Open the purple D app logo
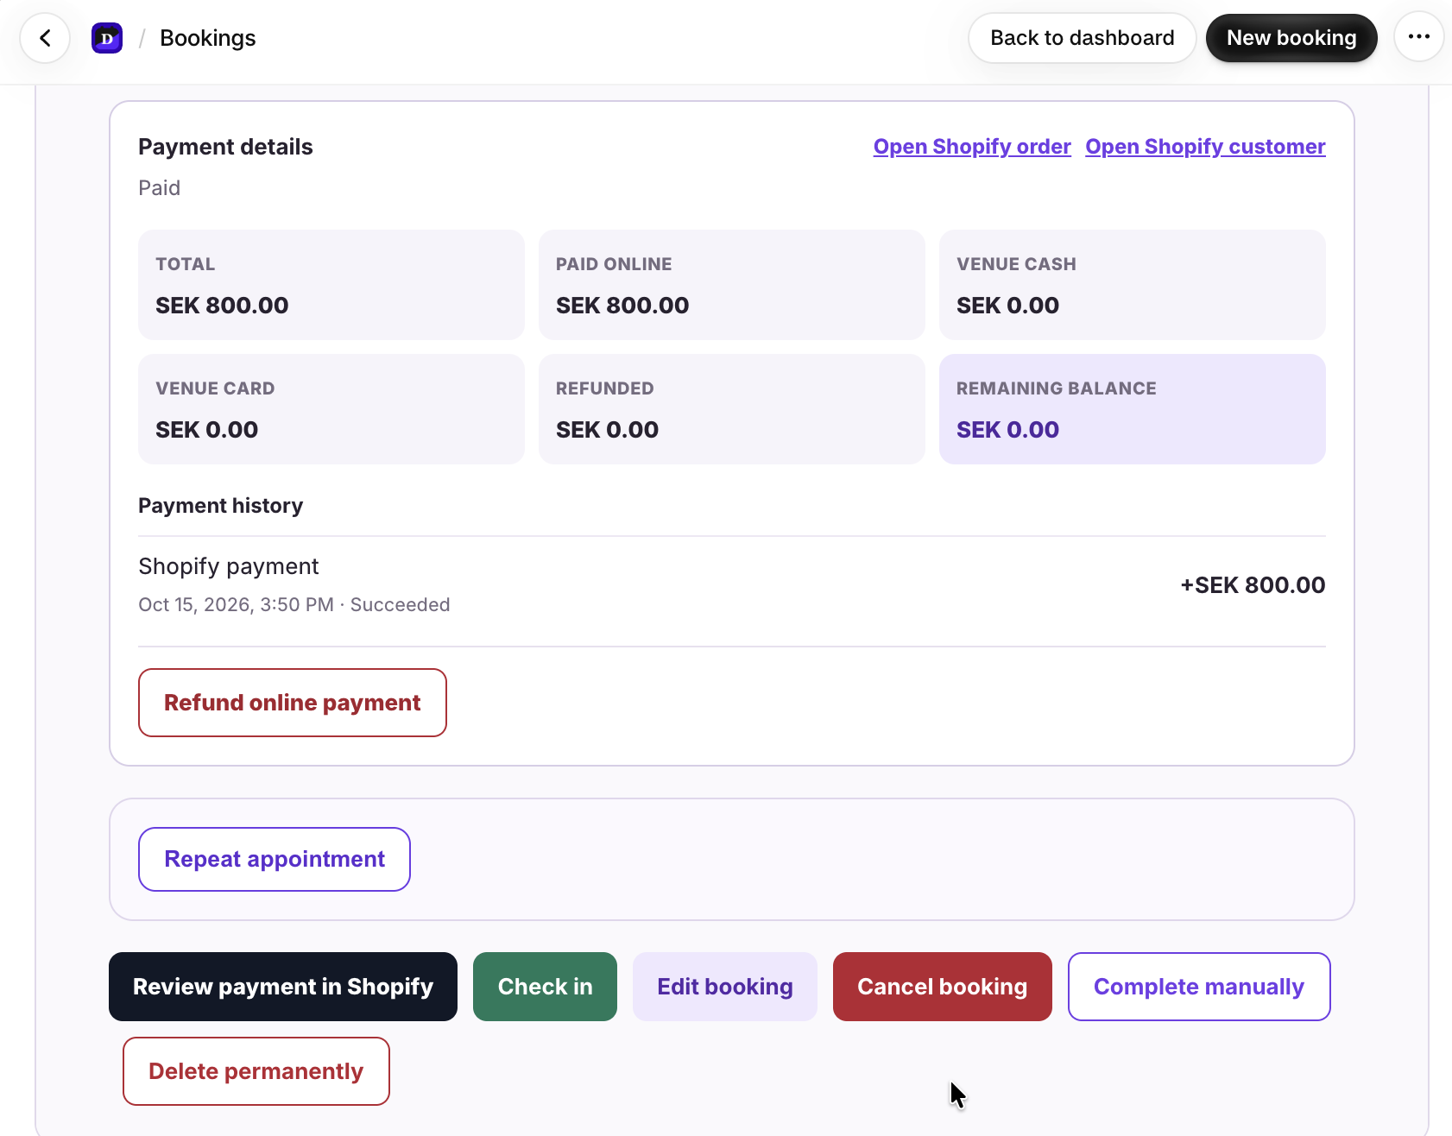Screen dimensions: 1452x1136 (107, 38)
